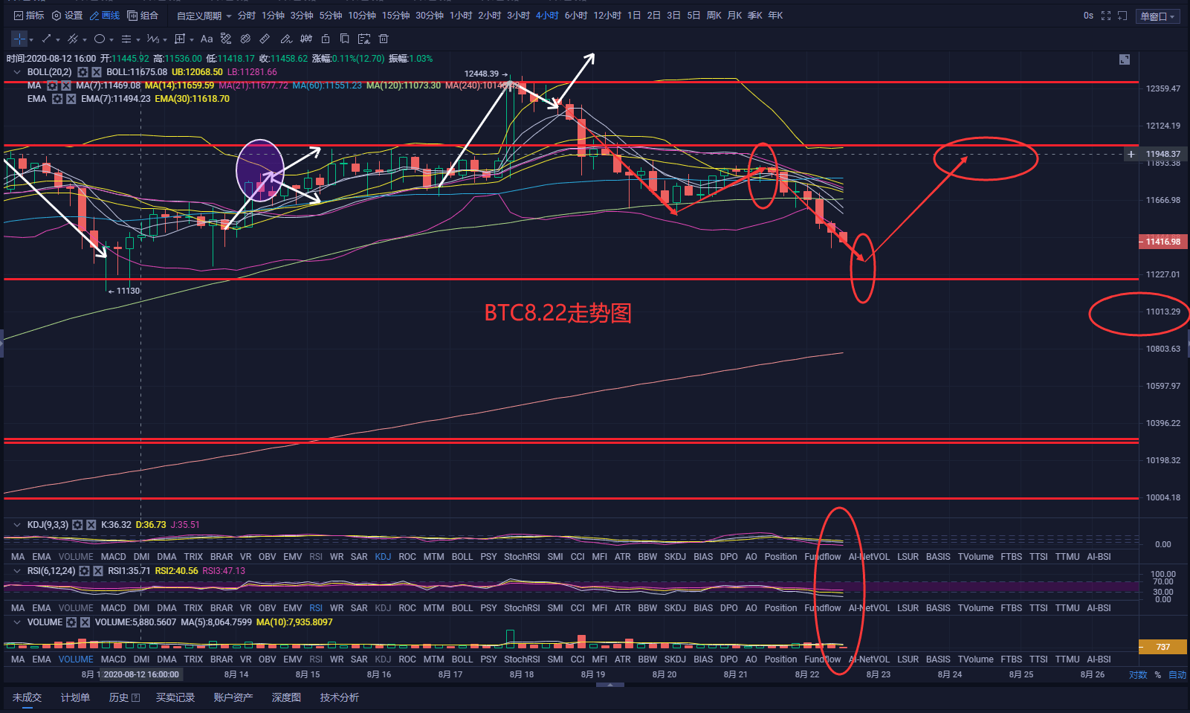Click the fullscreen icon near 单窗口
This screenshot has width=1190, height=713.
1106,16
